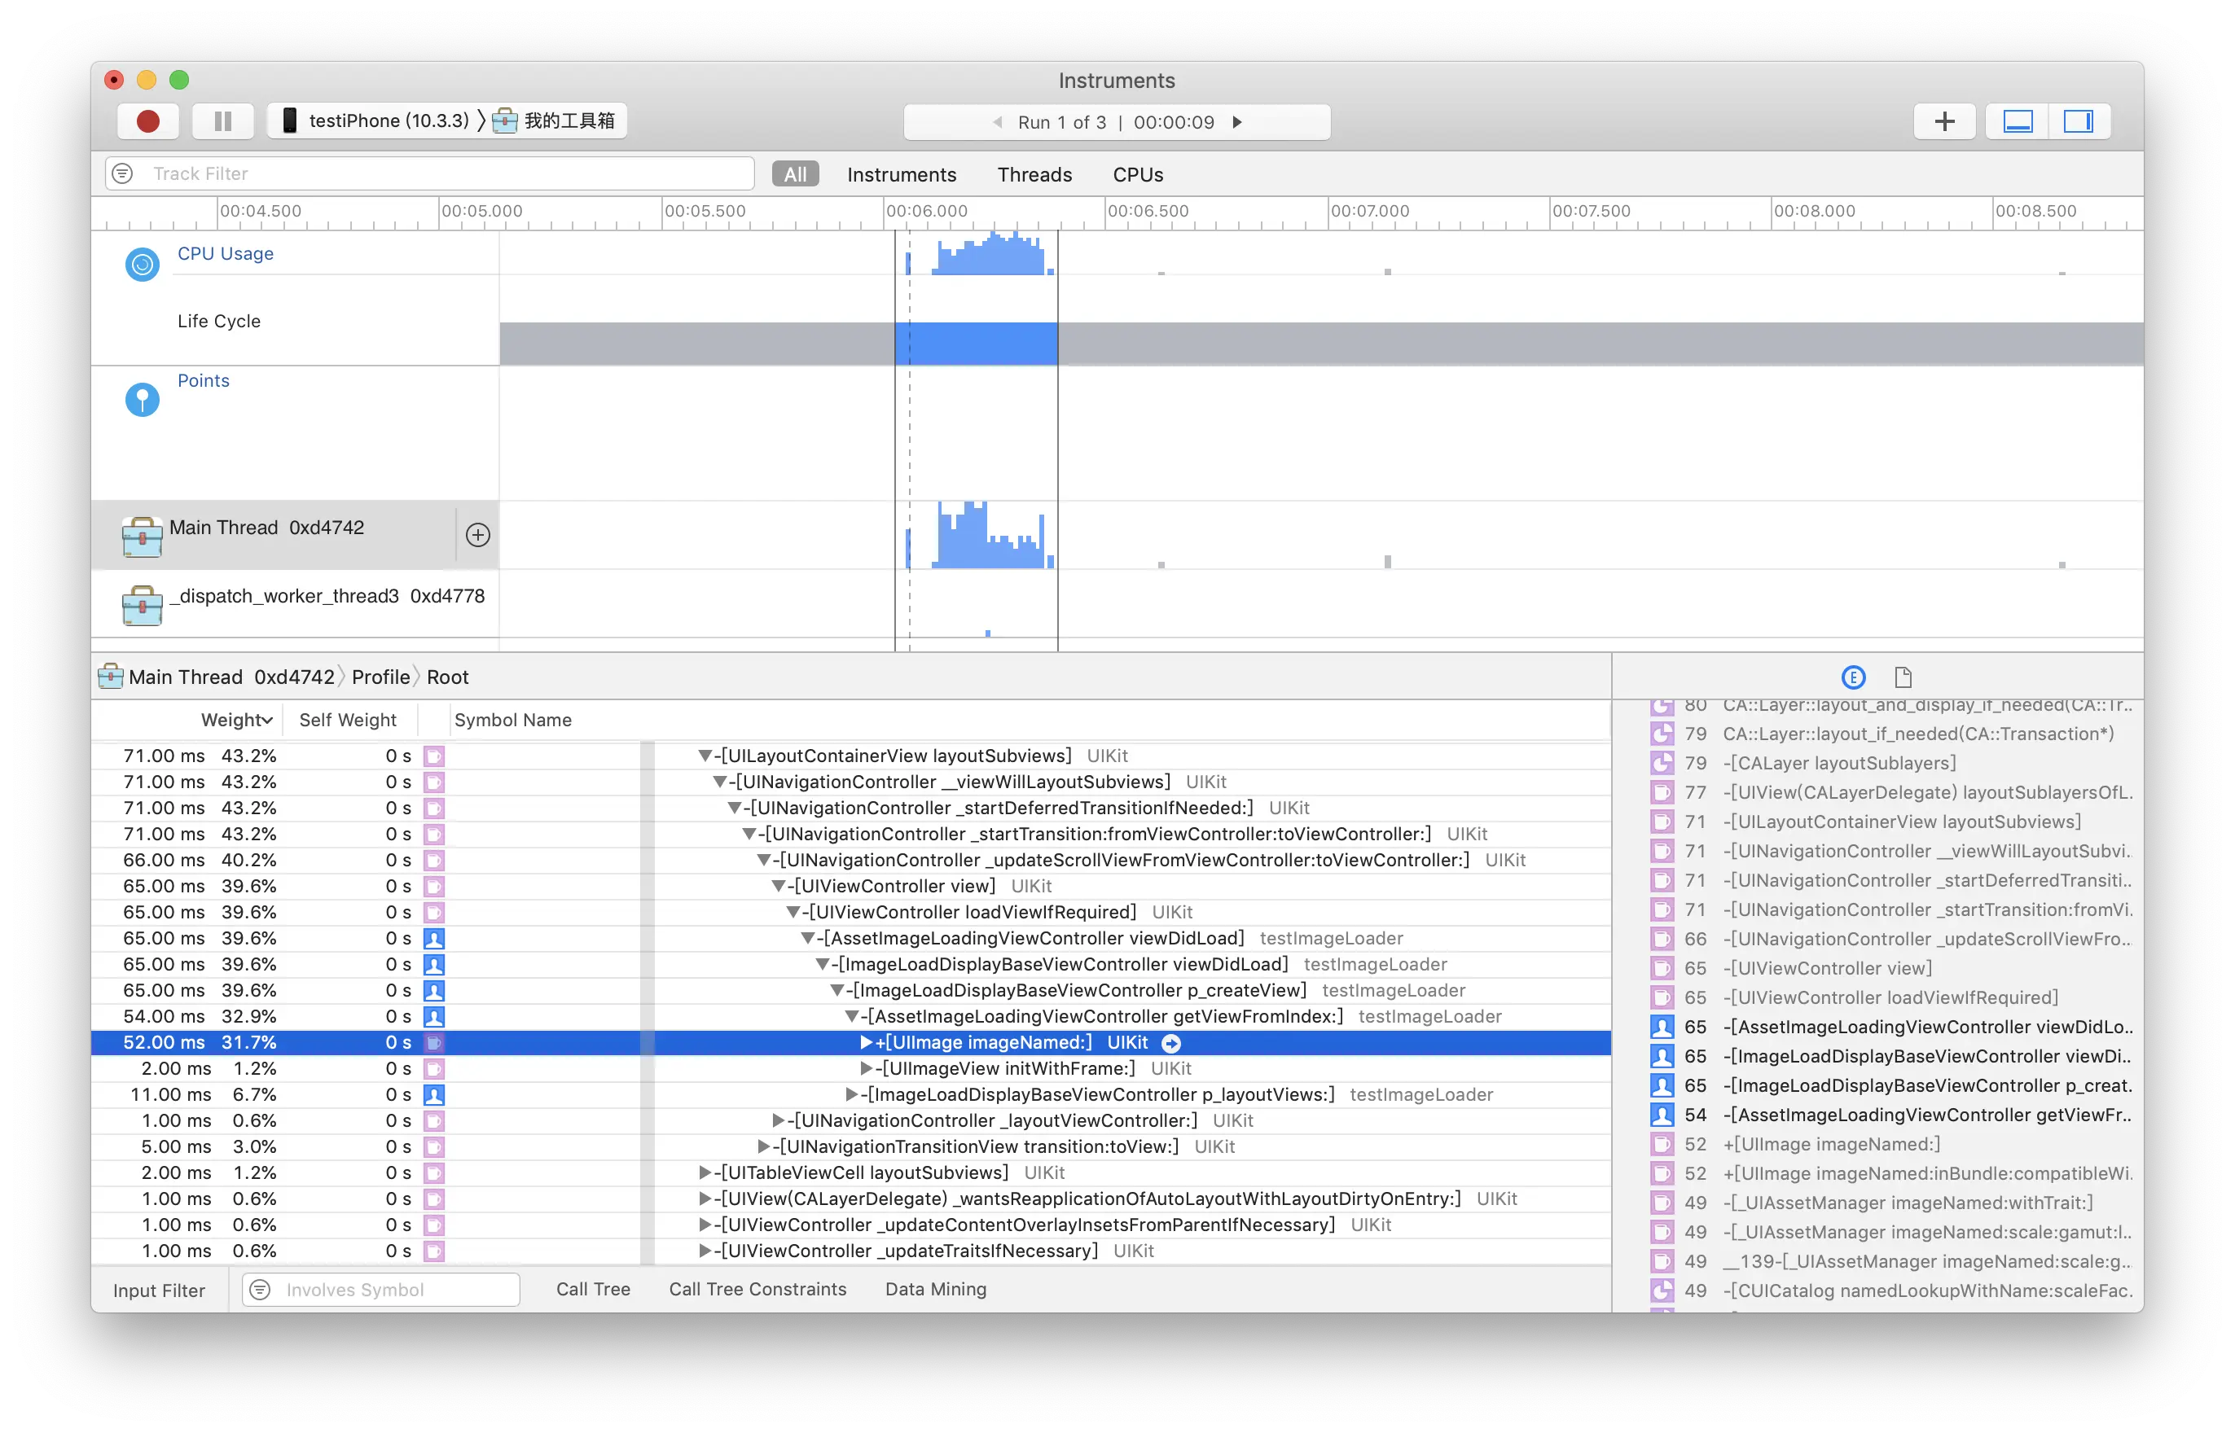Click the Track Filter input field
The image size is (2235, 1433).
[x=447, y=174]
